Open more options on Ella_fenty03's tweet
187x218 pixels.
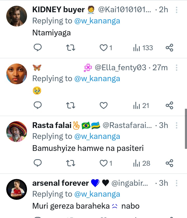(177, 68)
